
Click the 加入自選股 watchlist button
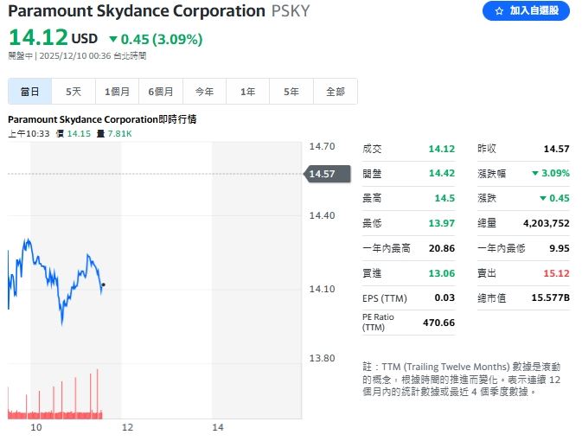pos(525,11)
